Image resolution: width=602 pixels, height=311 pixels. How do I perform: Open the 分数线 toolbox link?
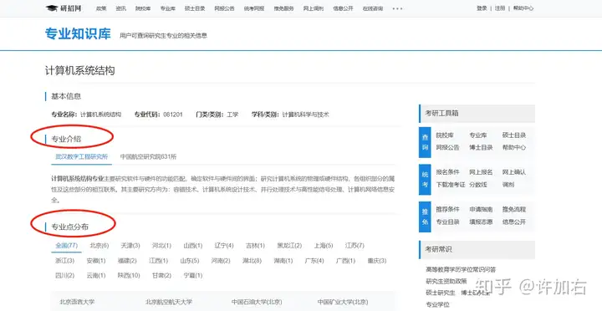point(478,185)
